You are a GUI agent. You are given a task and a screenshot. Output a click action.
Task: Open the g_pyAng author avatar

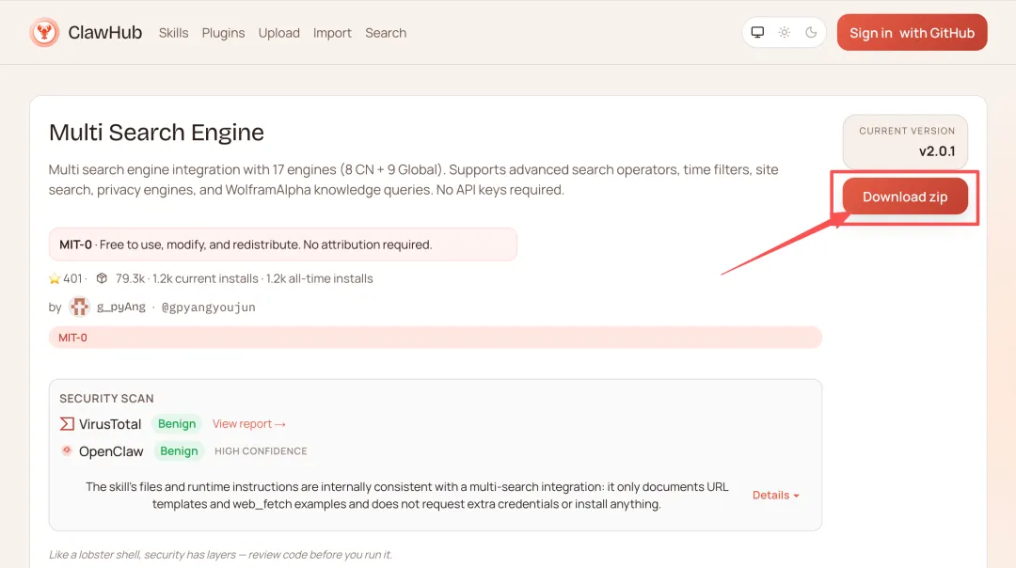point(79,307)
